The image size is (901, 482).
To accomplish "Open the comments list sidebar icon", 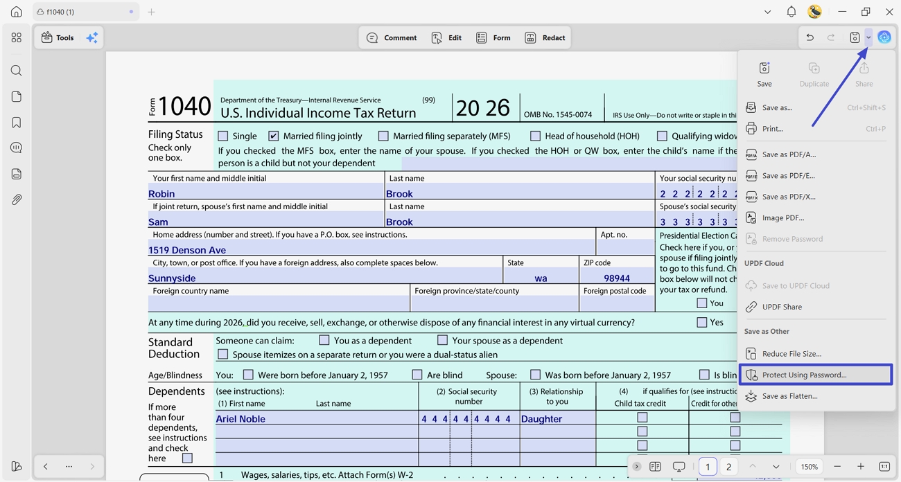I will 16,148.
